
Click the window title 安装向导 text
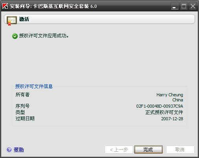click(20, 6)
